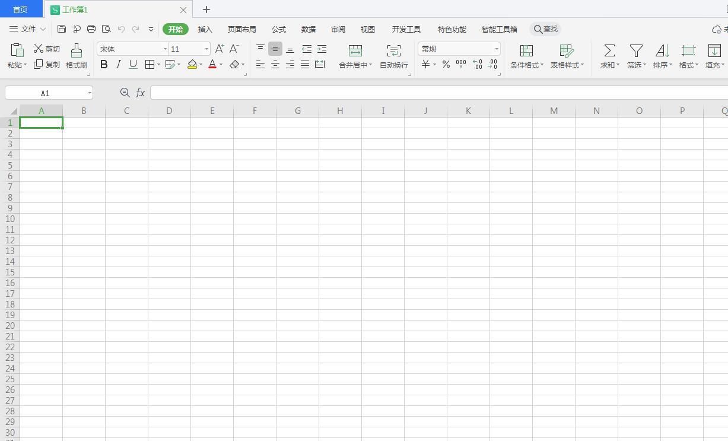Switch to Data (数据) tab
The width and height of the screenshot is (728, 441).
[309, 29]
